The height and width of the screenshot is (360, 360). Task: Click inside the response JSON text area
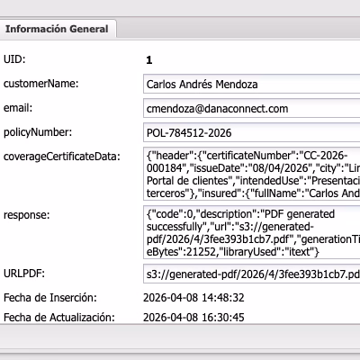251,232
